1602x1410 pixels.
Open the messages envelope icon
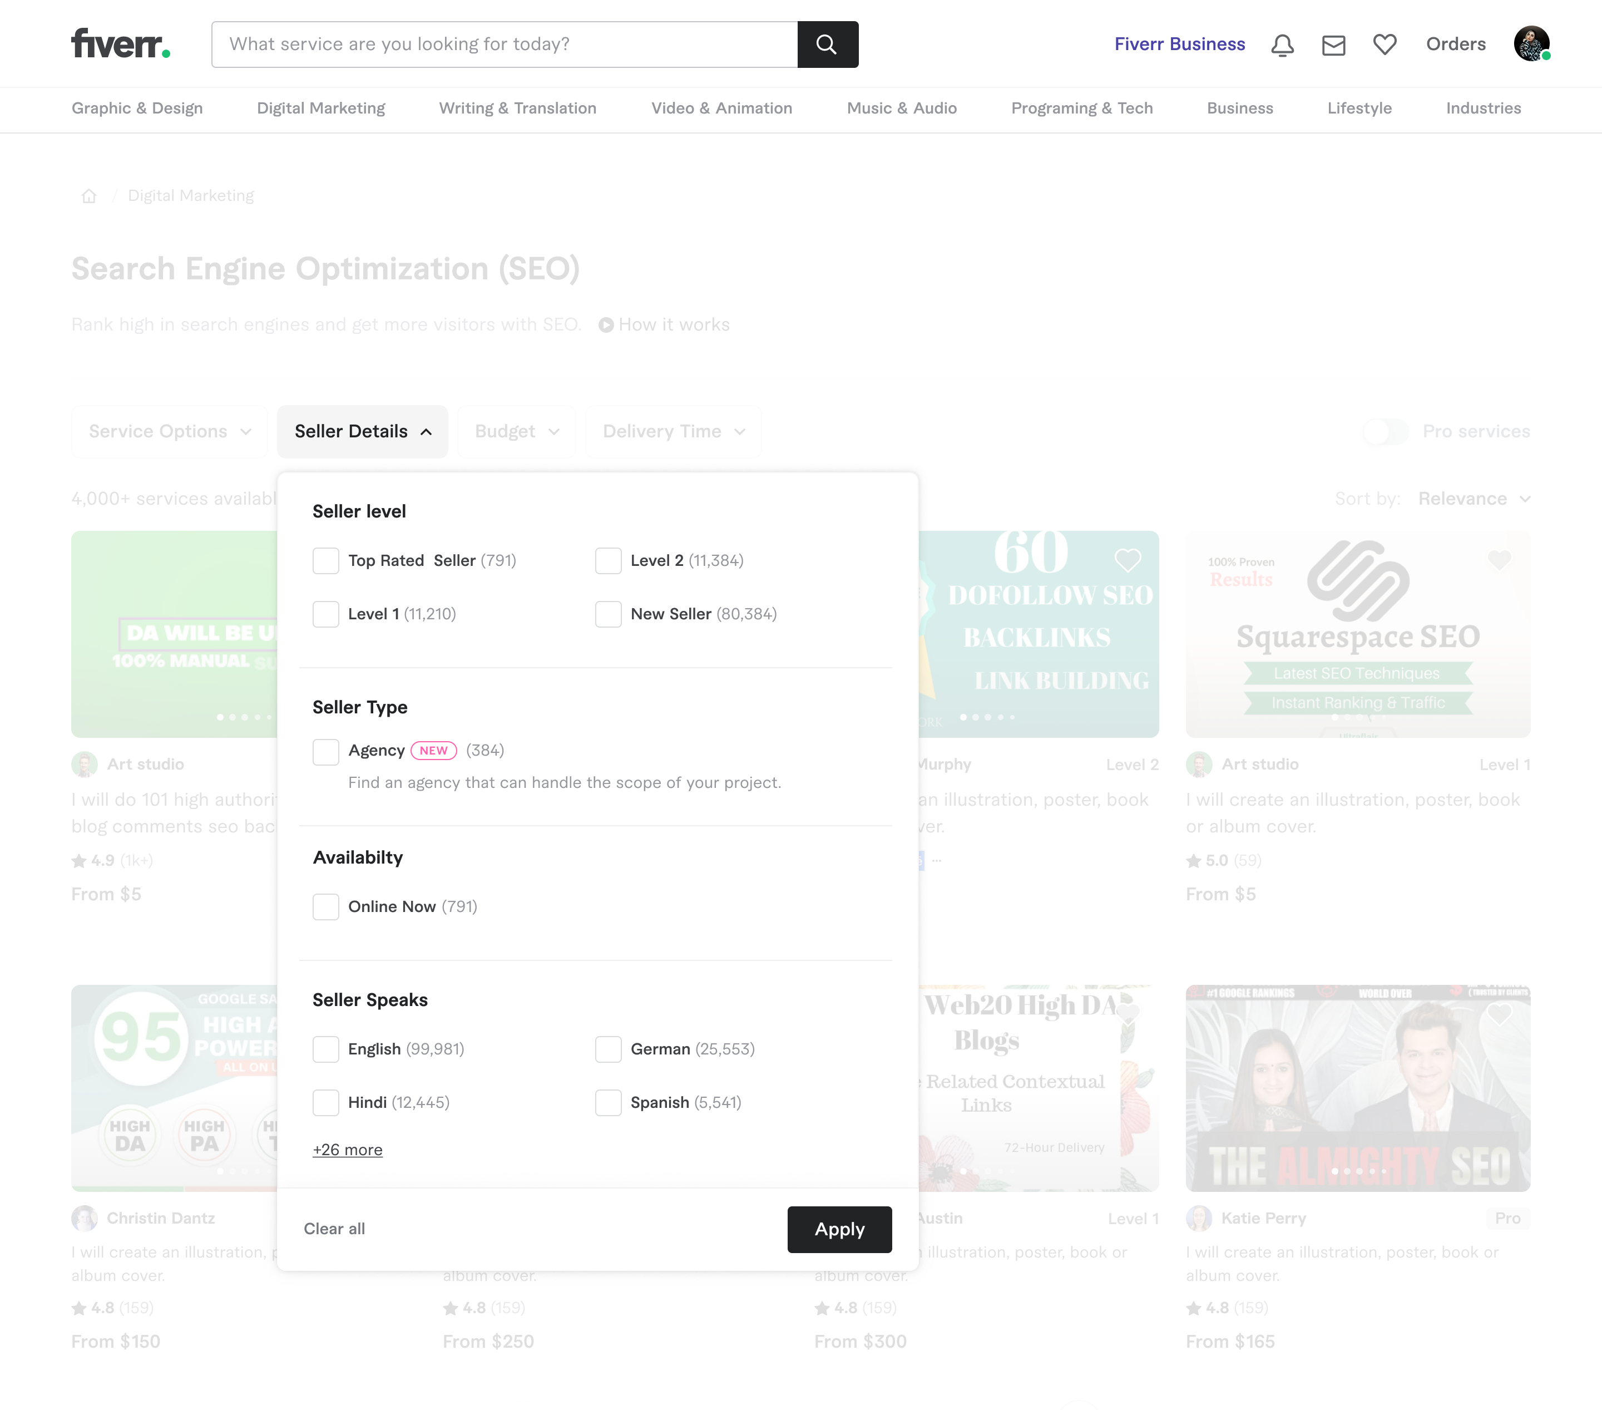pyautogui.click(x=1333, y=45)
